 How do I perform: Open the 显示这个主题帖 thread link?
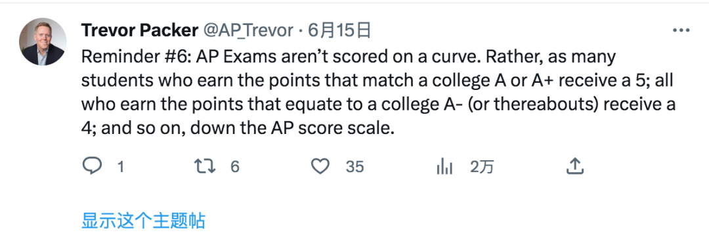click(143, 221)
